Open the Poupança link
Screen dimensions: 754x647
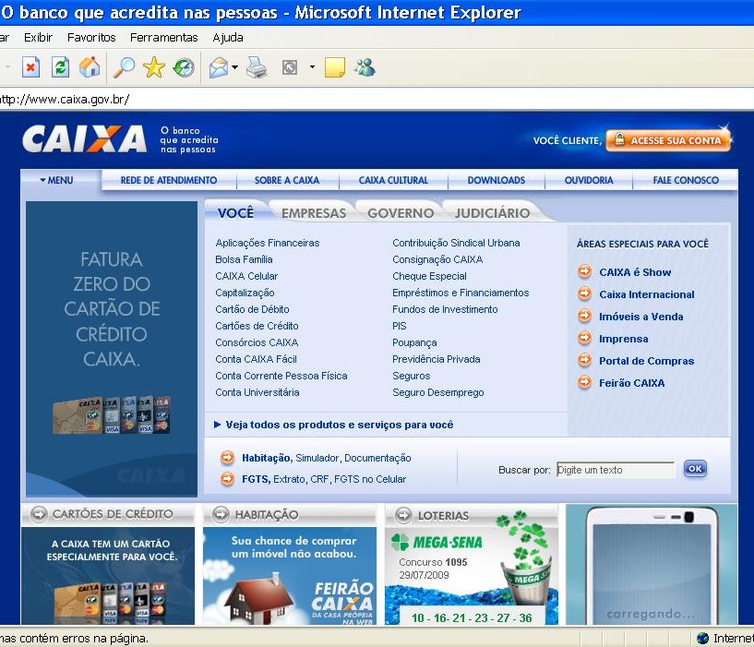pos(414,342)
